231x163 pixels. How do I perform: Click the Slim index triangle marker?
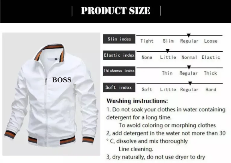tap(189, 35)
